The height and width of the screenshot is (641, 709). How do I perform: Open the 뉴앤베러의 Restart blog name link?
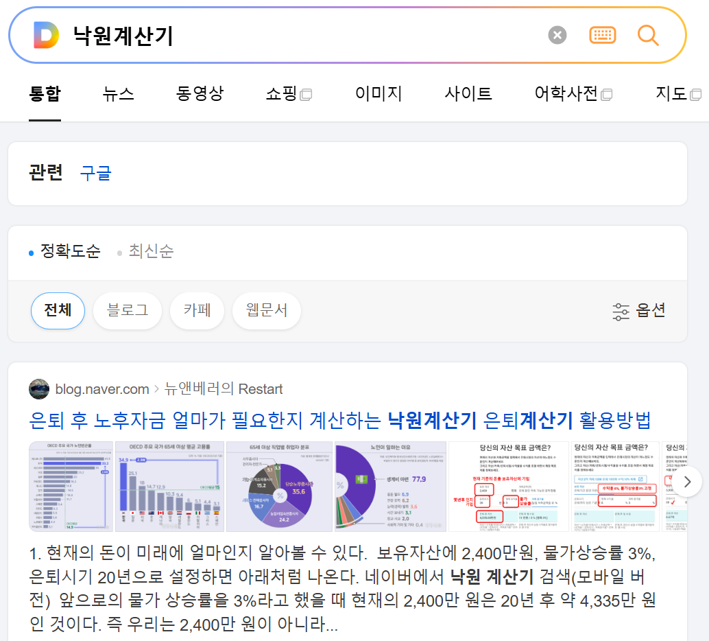coord(224,389)
